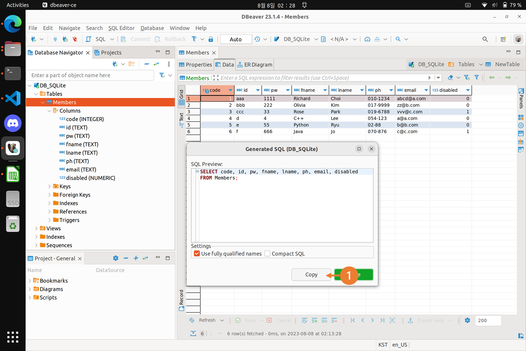The image size is (526, 351).
Task: Click the fetch size field showing 200
Action: point(488,320)
